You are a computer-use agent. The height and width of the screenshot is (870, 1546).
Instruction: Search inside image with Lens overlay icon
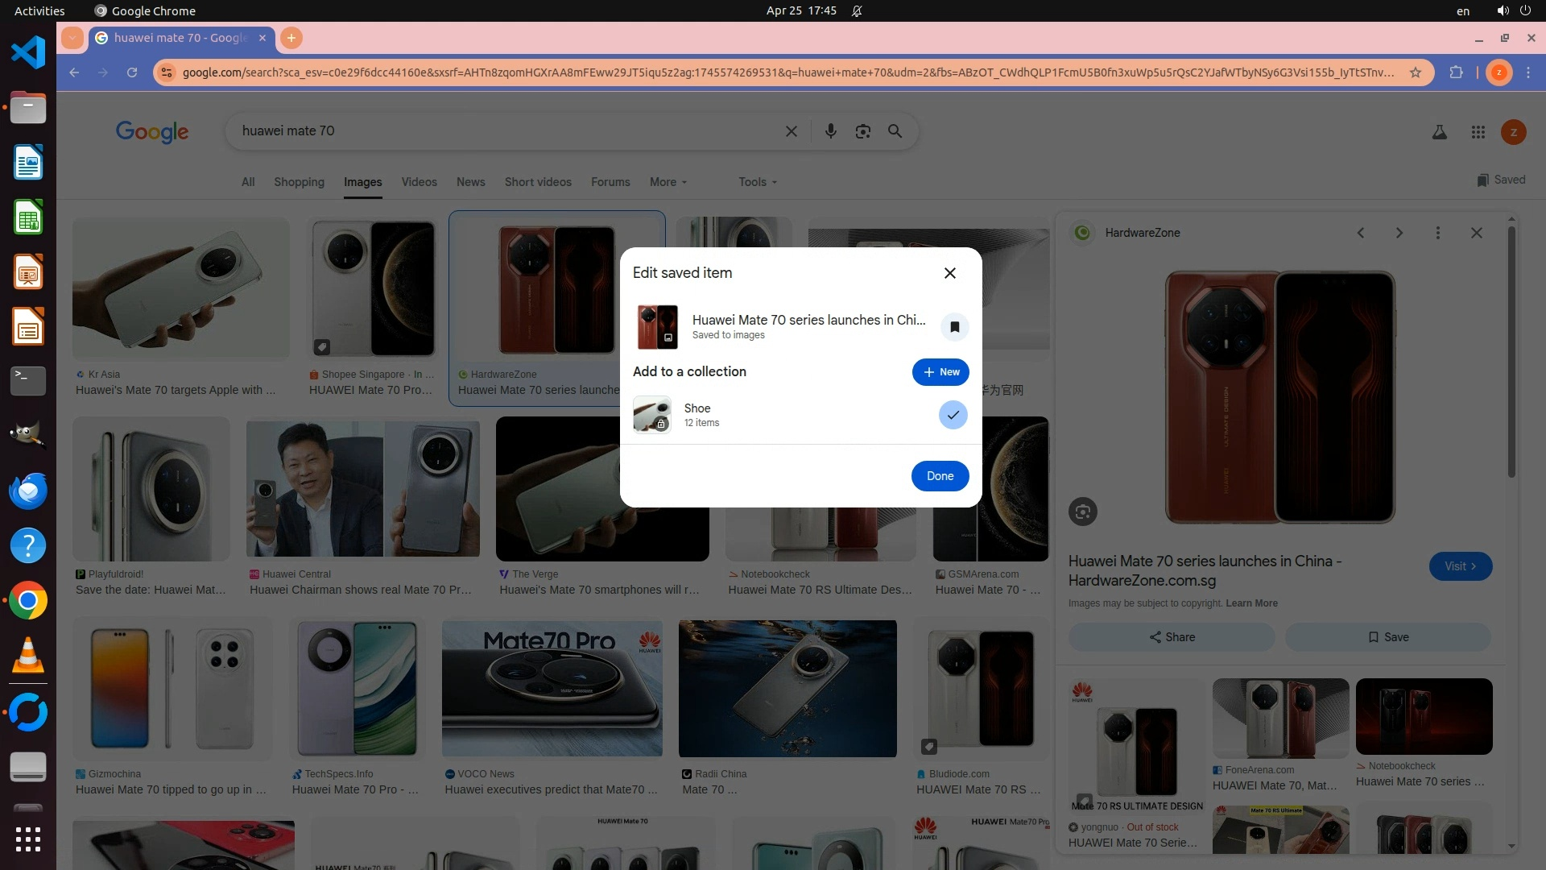pos(1082,512)
